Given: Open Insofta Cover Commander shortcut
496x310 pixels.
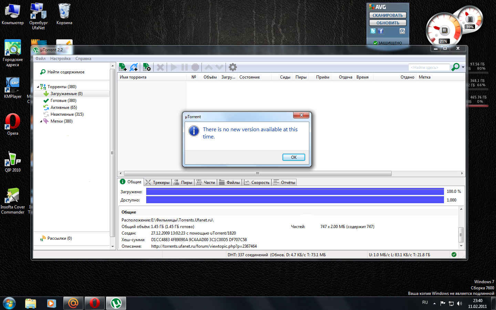Looking at the screenshot, I should [13, 201].
